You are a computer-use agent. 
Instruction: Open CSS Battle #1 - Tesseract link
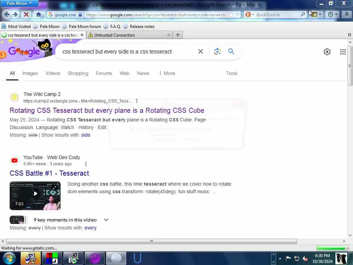49,173
